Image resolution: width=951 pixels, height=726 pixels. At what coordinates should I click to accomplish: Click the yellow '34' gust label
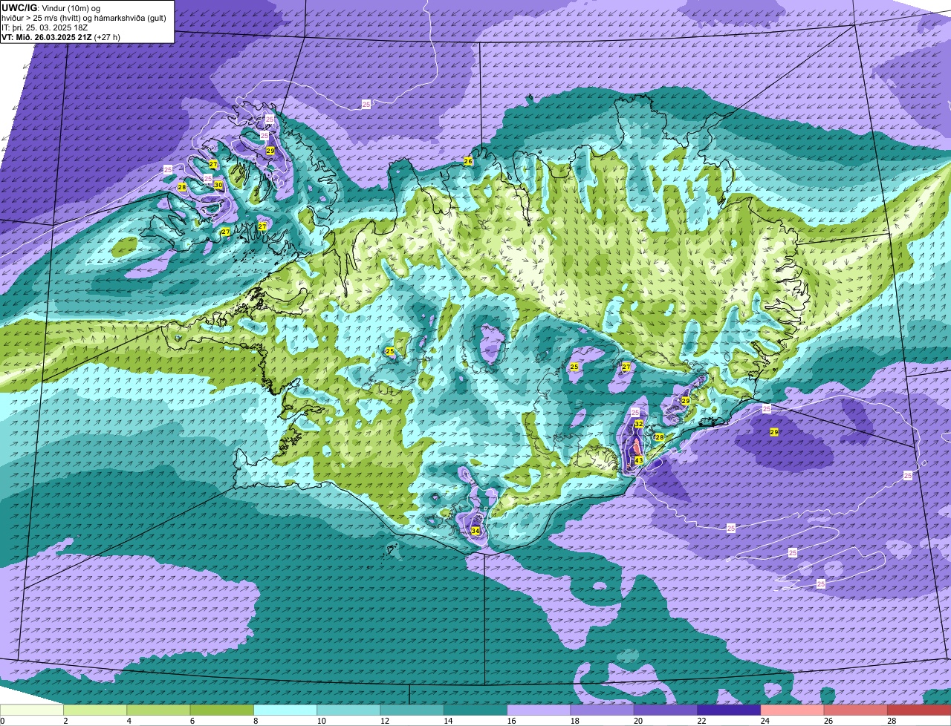(x=475, y=531)
